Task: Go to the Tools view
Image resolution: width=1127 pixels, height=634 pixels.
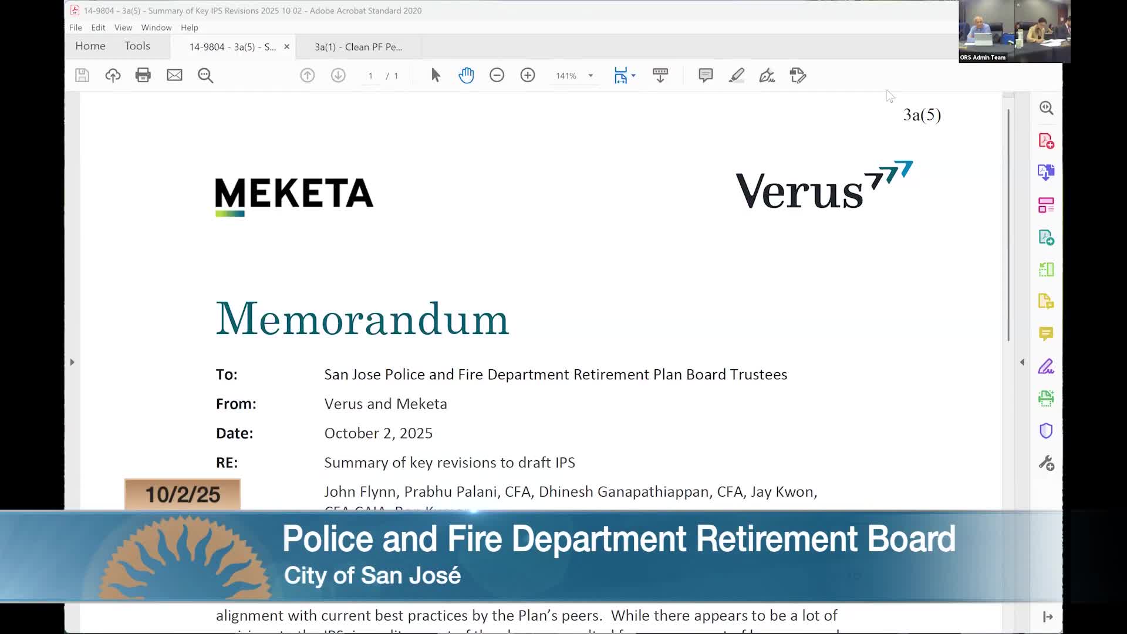Action: point(137,46)
